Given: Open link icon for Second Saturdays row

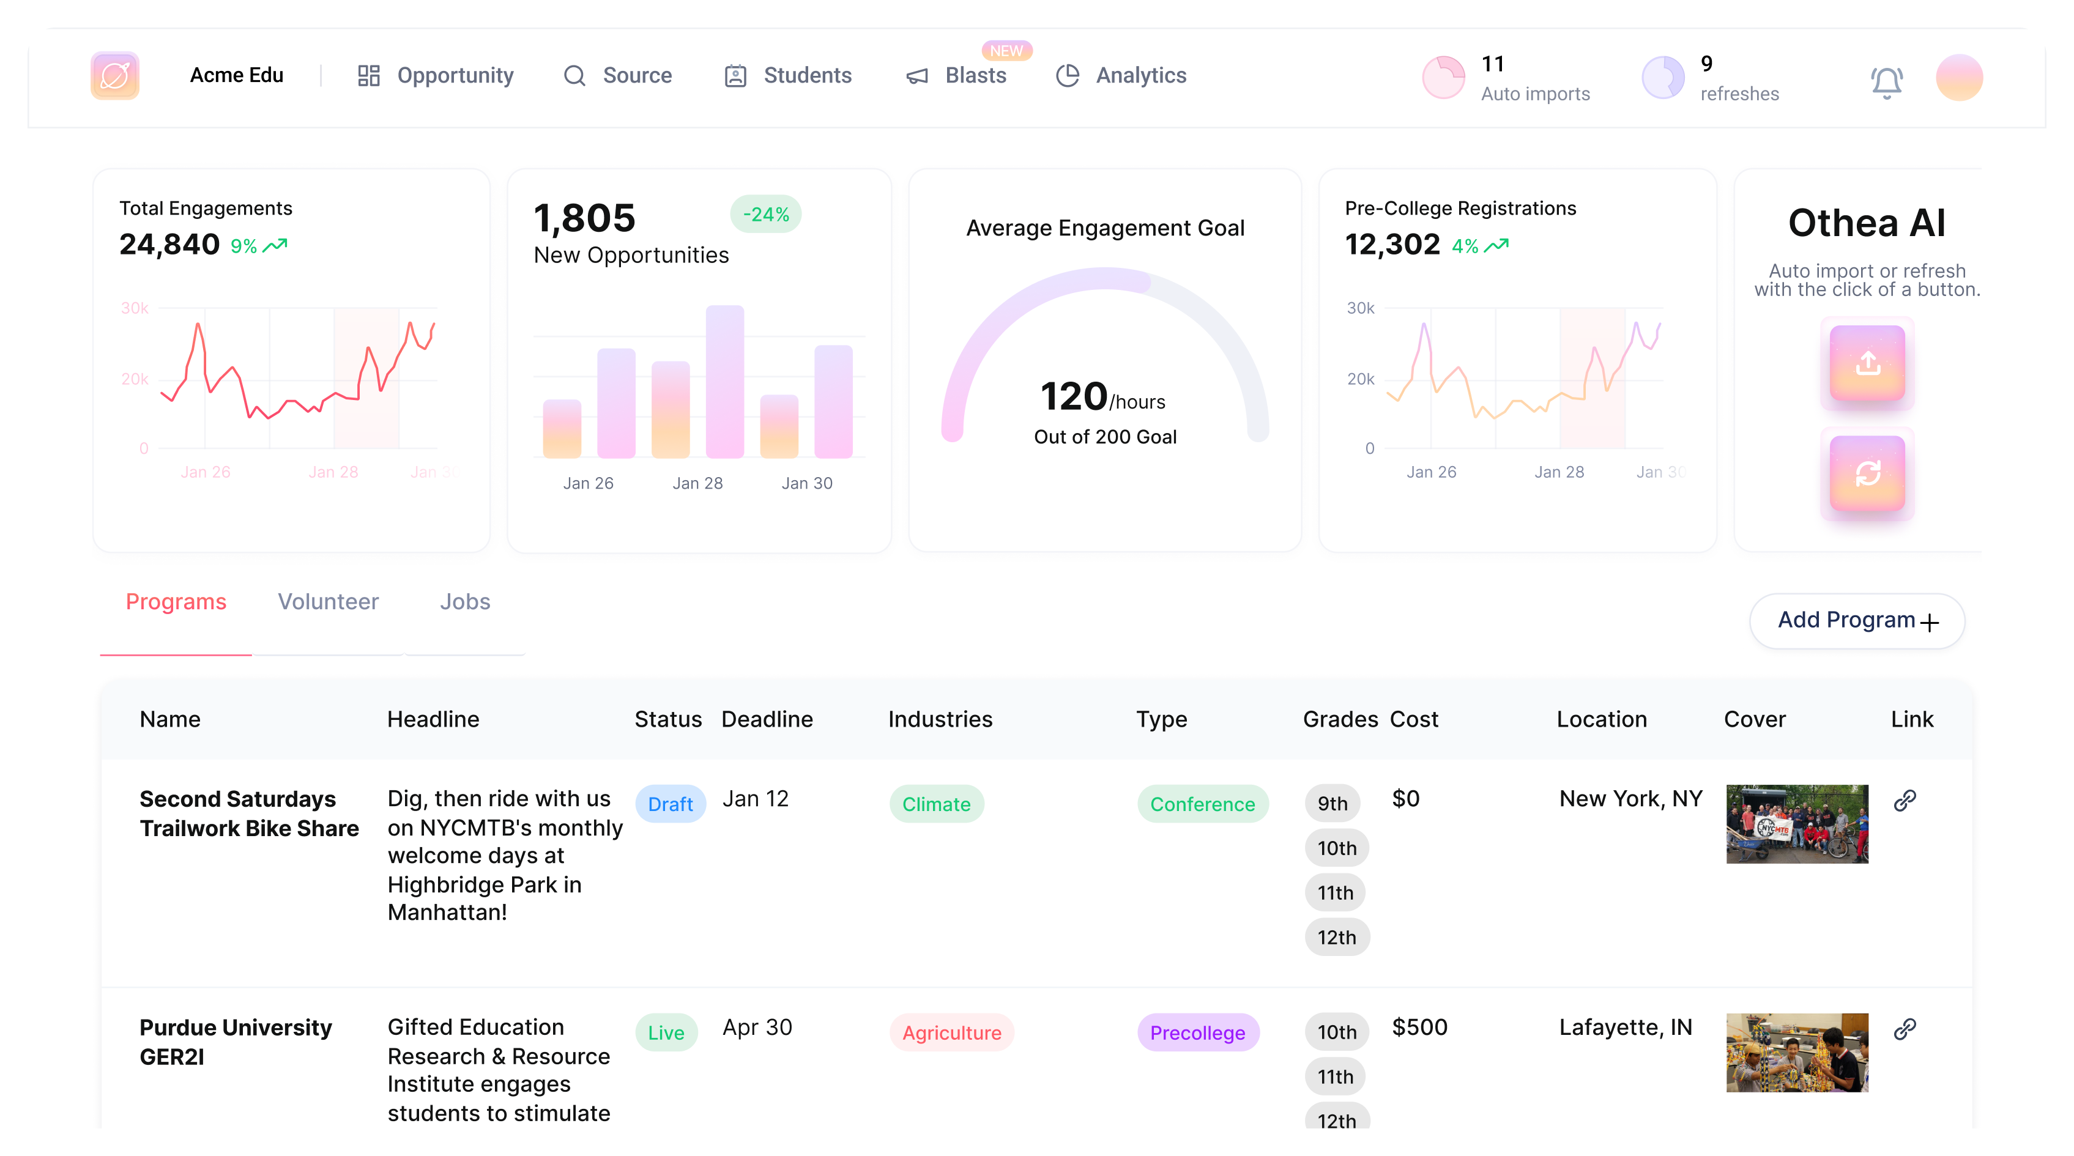Looking at the screenshot, I should click(1904, 800).
